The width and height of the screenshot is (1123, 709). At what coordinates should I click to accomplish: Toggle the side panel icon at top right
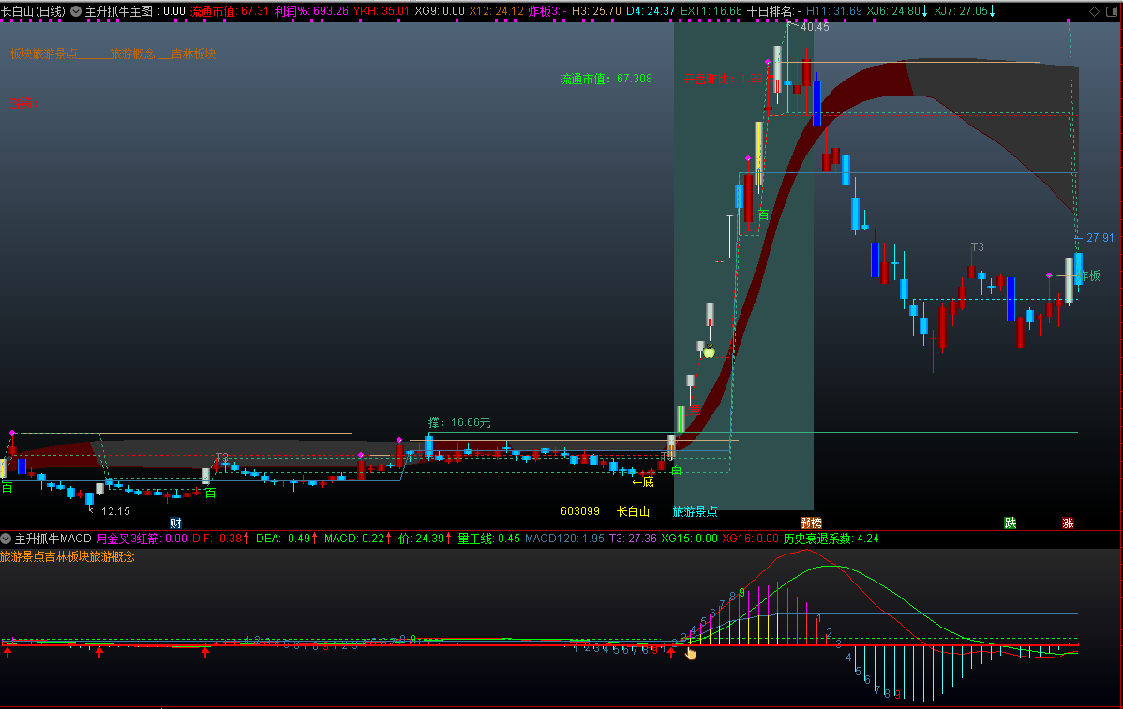click(1112, 11)
